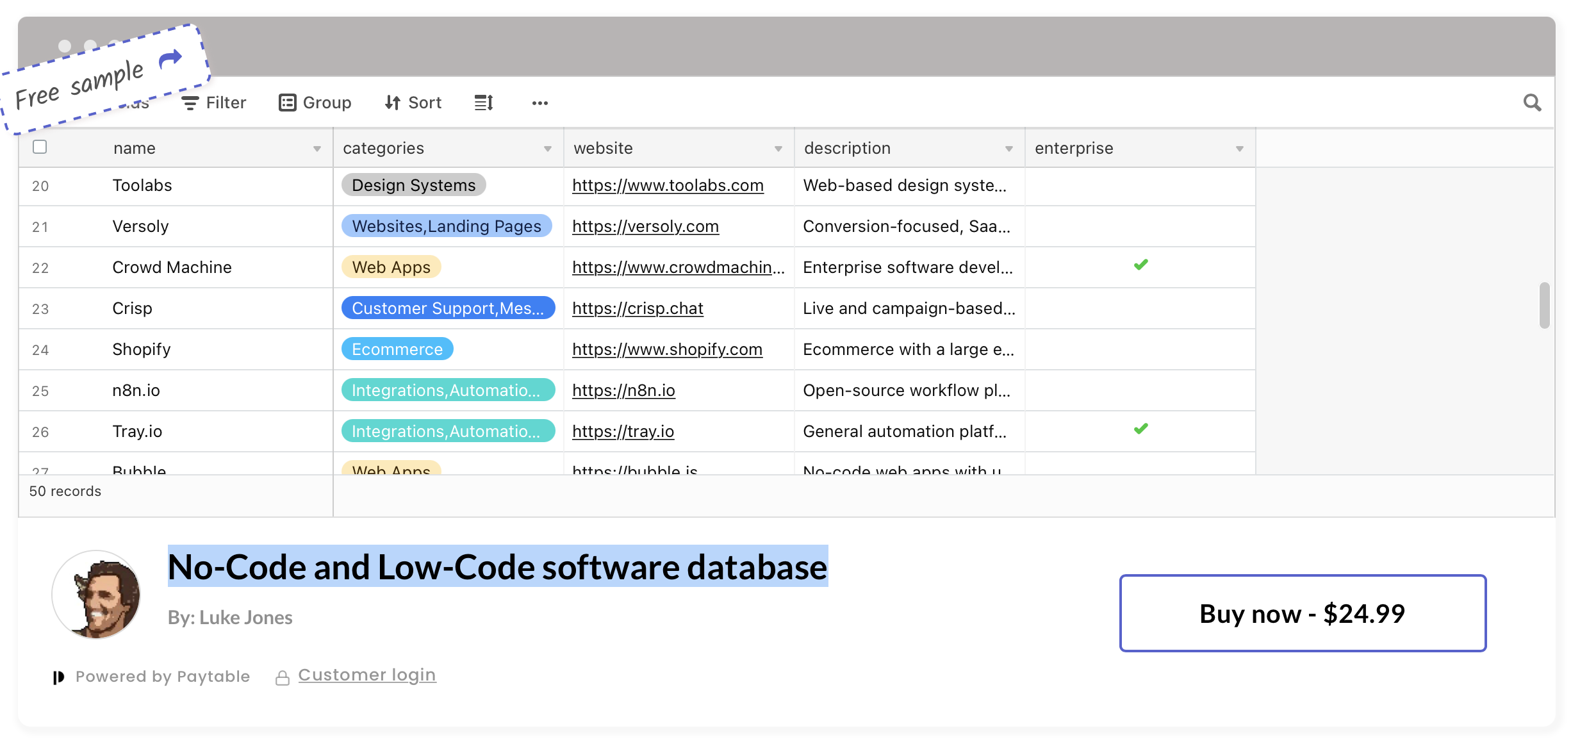1580x751 pixels.
Task: Toggle enterprise checkmark for Crowd Machine
Action: (x=1140, y=264)
